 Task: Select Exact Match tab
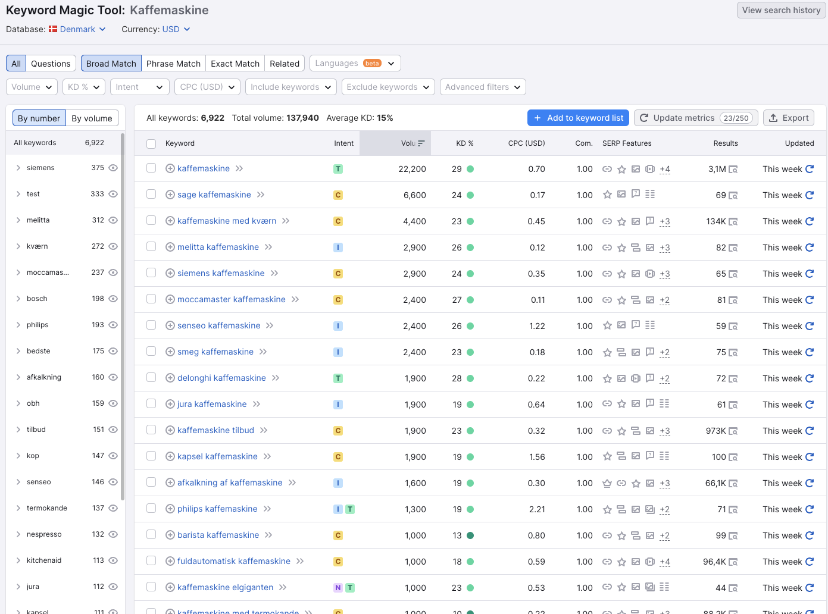pos(235,63)
